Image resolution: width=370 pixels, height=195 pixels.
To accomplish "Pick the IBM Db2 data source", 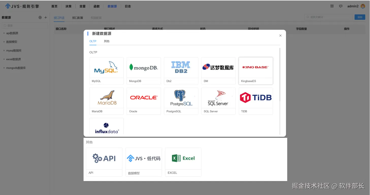I will click(181, 71).
